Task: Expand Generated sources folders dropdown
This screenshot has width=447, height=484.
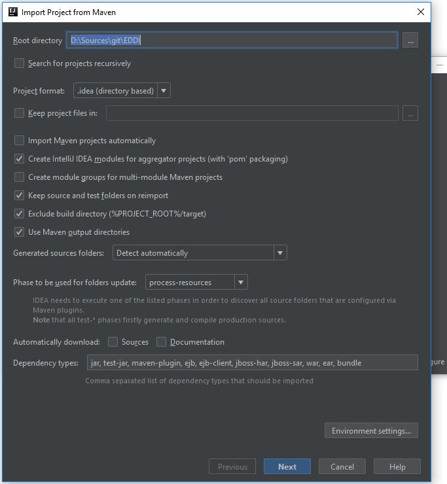Action: (x=200, y=253)
